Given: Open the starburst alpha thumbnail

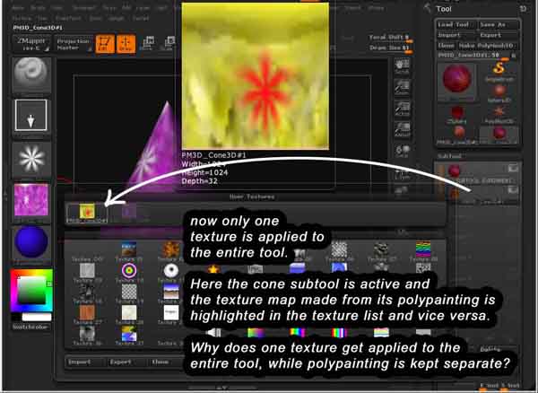Looking at the screenshot, I should tap(31, 159).
